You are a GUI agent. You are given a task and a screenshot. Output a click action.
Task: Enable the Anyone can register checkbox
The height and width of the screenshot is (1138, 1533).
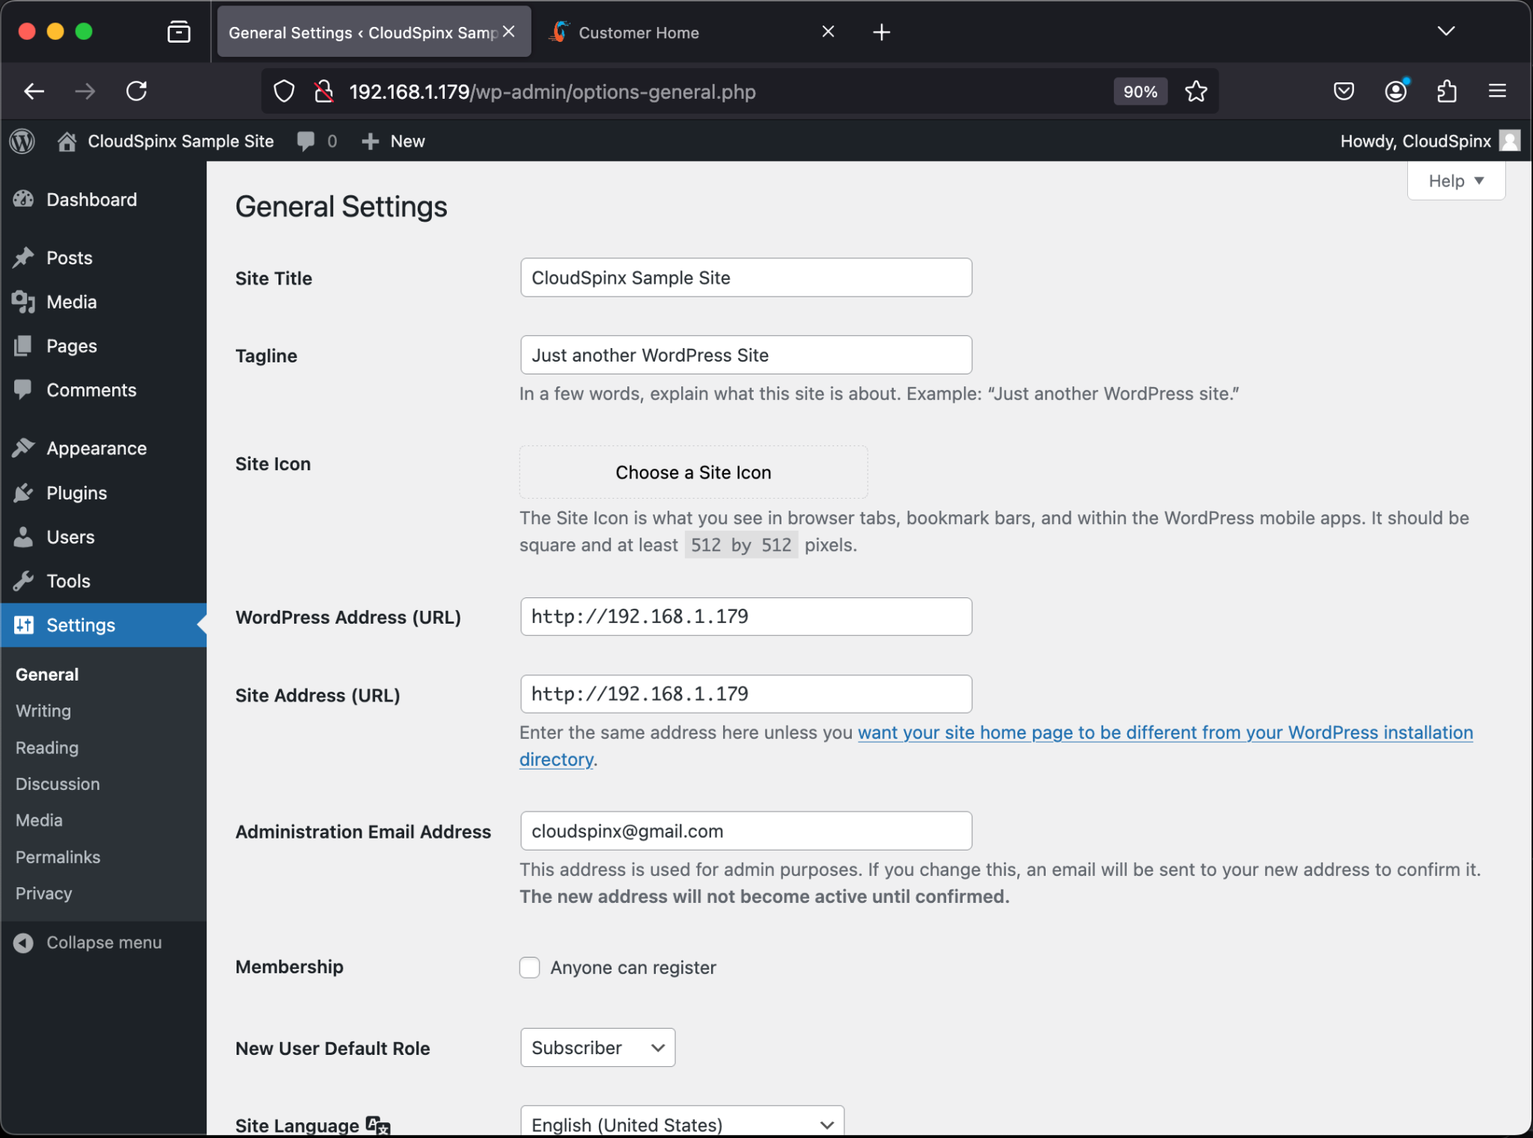pyautogui.click(x=529, y=967)
